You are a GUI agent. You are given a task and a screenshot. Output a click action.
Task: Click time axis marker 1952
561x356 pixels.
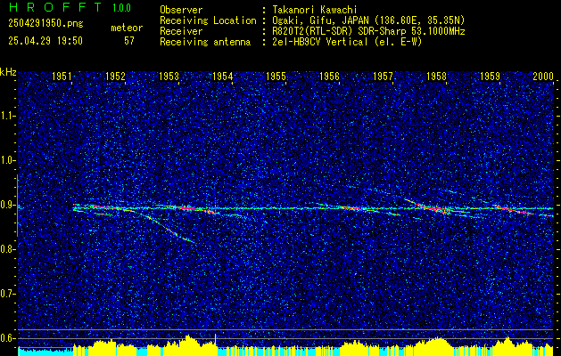click(x=116, y=76)
